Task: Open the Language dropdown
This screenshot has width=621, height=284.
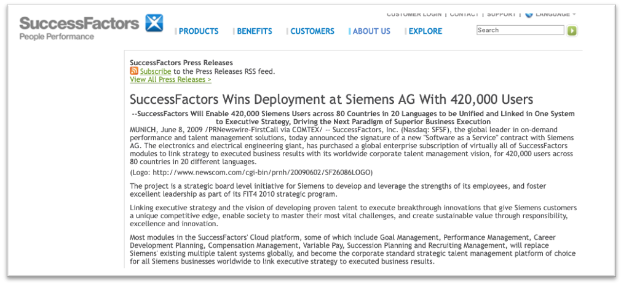Action: 556,14
